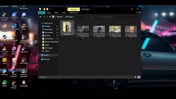
Task: Open Videos in the navigation pane
Action: click(47, 51)
